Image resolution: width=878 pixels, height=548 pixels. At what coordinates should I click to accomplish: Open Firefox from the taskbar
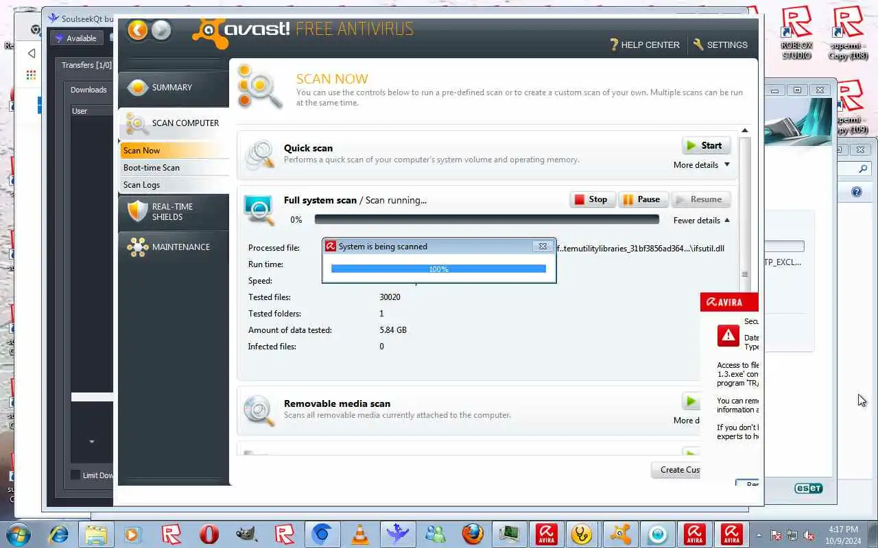pos(473,534)
